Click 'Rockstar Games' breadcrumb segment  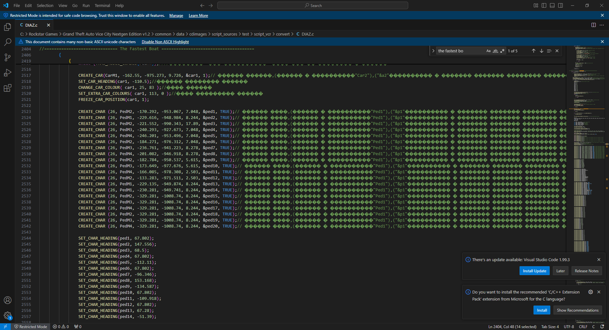pos(43,34)
